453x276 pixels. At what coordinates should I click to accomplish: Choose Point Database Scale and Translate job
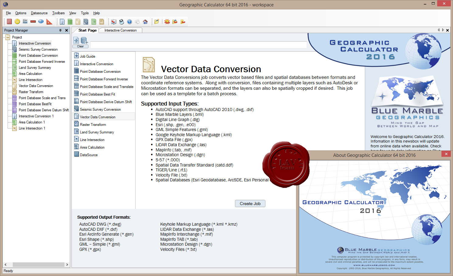point(106,87)
